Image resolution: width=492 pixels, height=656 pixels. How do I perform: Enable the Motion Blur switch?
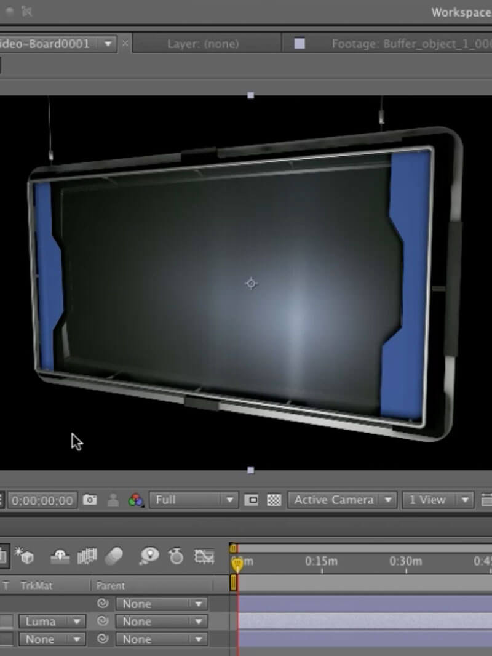click(x=114, y=556)
